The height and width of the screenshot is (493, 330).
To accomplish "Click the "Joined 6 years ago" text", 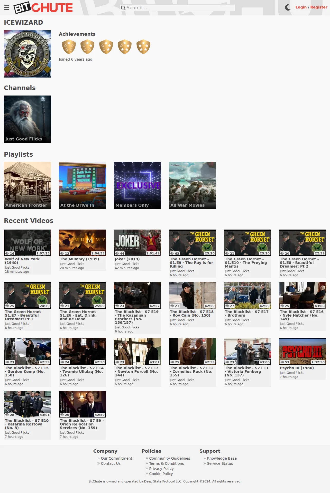I will tap(75, 59).
